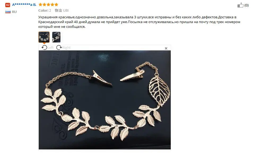The image size is (254, 153).
Task: Close the enlarged review photo with X
Action: pos(166,48)
